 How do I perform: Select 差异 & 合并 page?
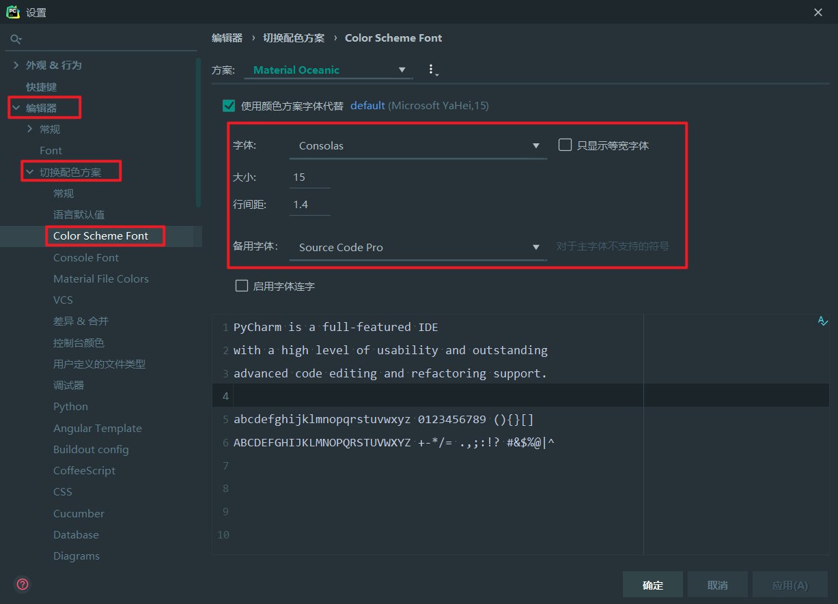pos(81,321)
